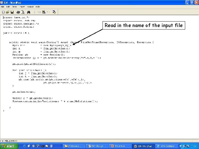Click the Windows Start button
This screenshot has height=149, width=199.
coord(9,146)
